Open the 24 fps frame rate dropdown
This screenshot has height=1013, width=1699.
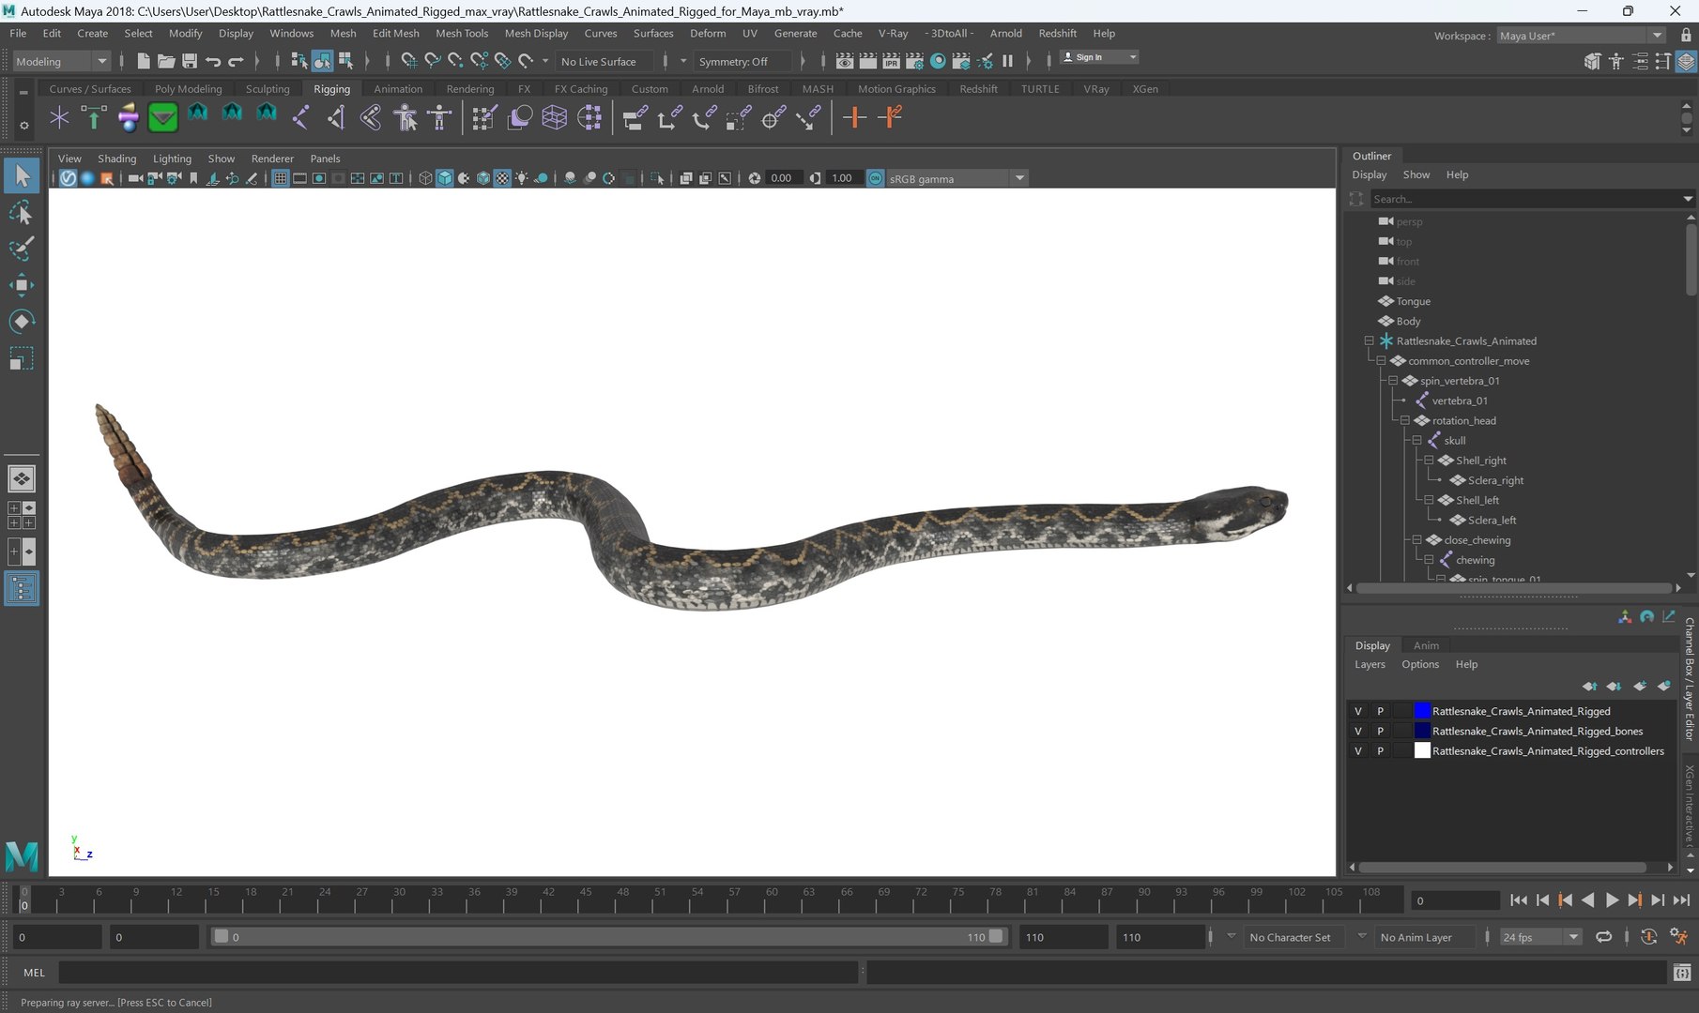click(1541, 937)
